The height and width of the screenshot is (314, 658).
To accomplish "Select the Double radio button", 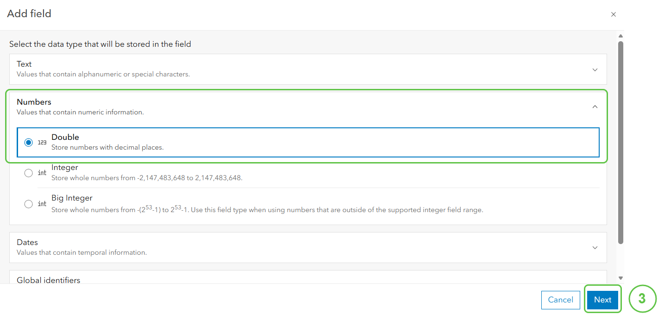I will pos(29,143).
